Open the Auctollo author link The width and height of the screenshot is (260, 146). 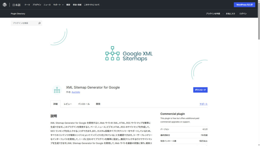point(76,92)
